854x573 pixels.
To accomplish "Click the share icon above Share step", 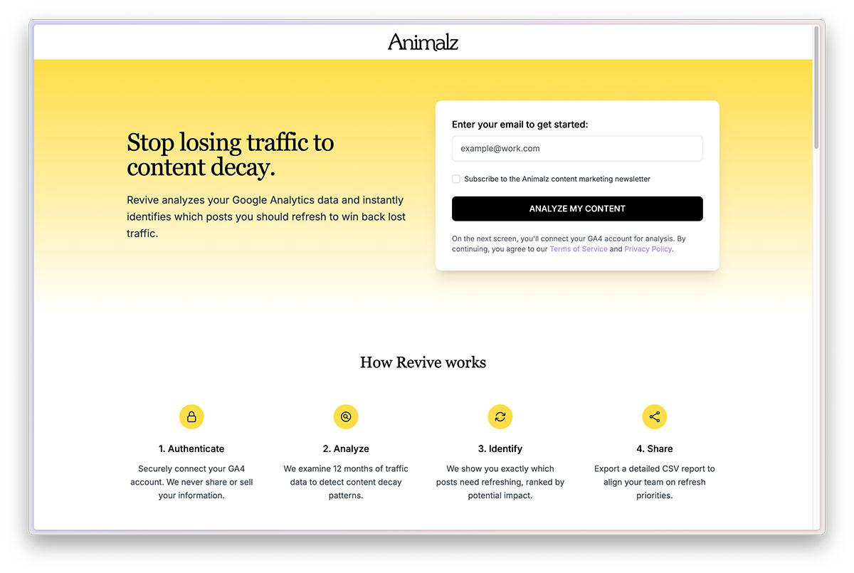I will pos(655,417).
